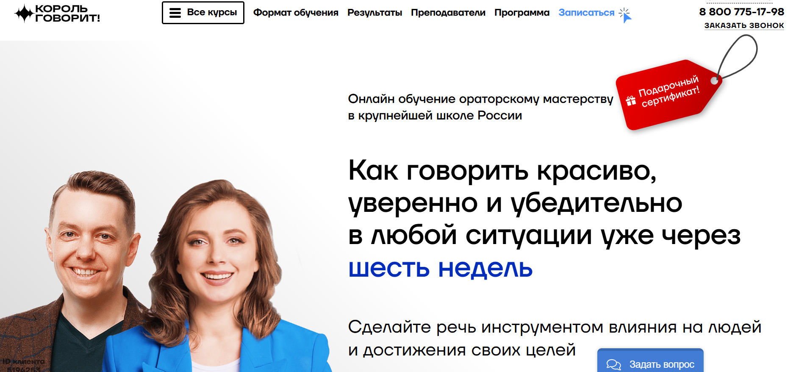Open the Результаты menu item
The height and width of the screenshot is (372, 796).
click(x=374, y=13)
